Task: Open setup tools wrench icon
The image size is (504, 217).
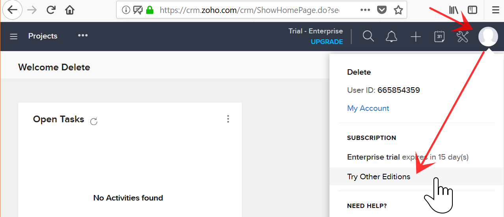Action: coord(462,37)
